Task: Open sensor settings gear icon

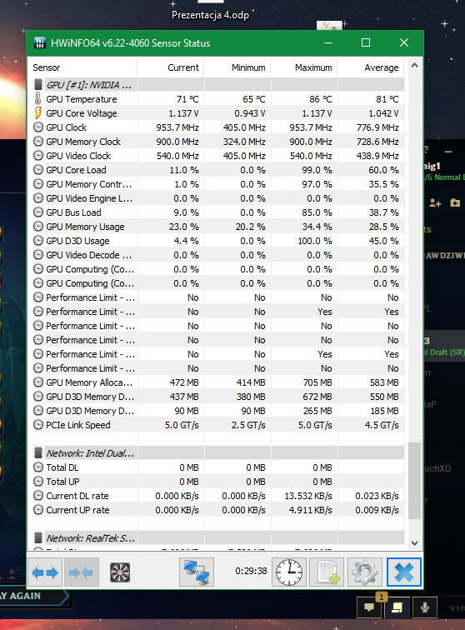Action: (x=364, y=572)
